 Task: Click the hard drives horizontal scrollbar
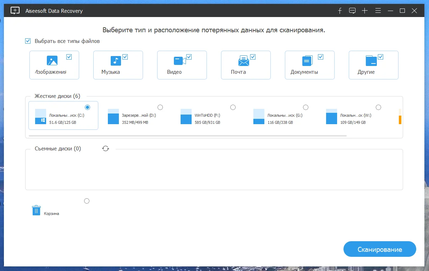click(188, 135)
